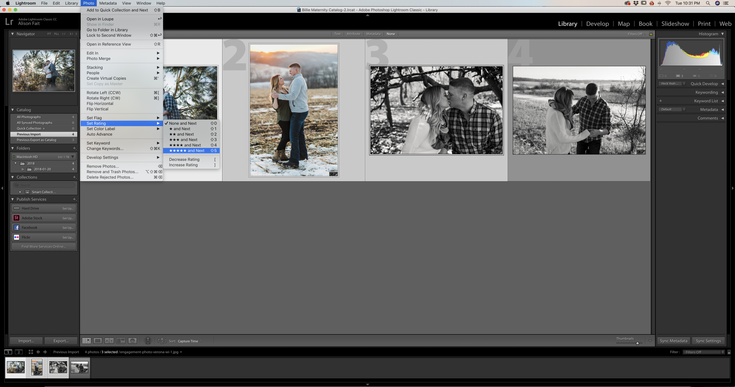Click the Collections search field
Image resolution: width=735 pixels, height=387 pixels.
point(44,185)
